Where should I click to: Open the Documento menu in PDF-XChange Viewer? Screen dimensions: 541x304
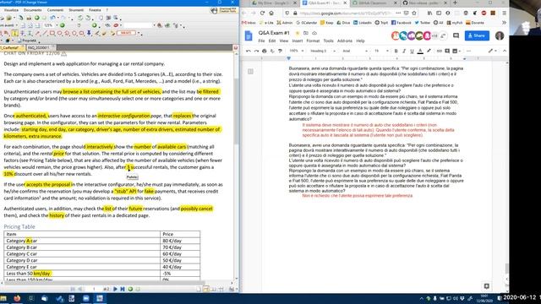coord(33,10)
